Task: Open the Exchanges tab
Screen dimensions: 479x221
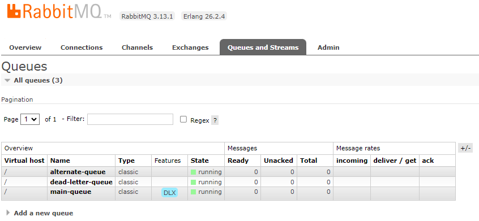Action: pos(190,47)
